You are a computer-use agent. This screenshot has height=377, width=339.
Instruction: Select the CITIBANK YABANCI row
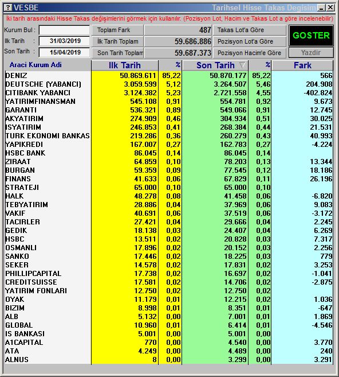169,93
